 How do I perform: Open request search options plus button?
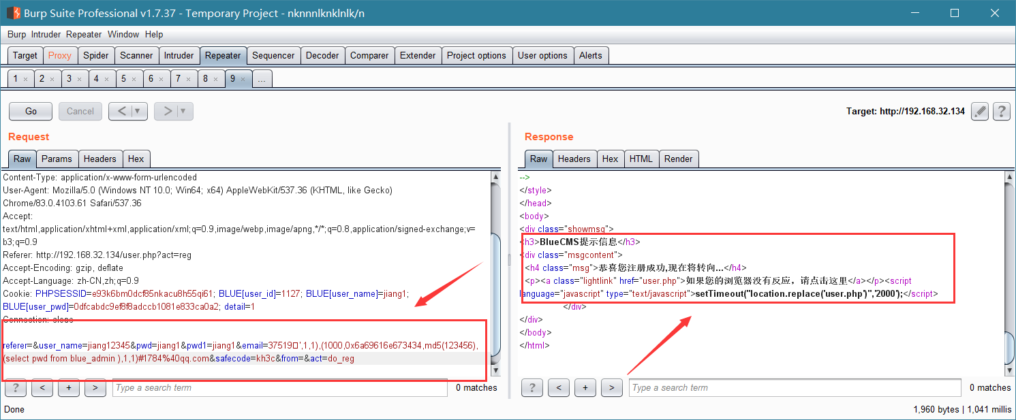point(69,388)
